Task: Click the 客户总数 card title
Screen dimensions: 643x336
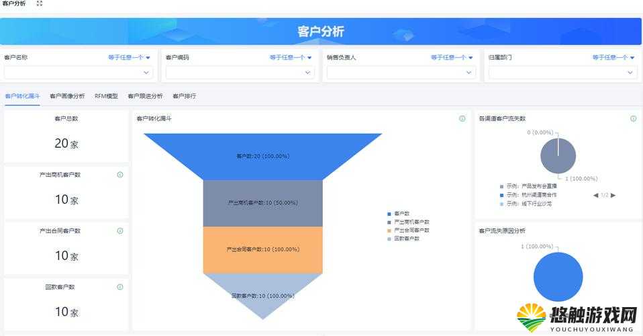Action: point(66,119)
